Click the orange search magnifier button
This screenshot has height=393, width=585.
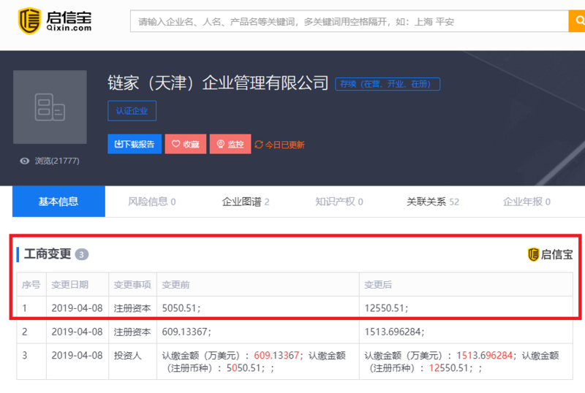pyautogui.click(x=577, y=21)
